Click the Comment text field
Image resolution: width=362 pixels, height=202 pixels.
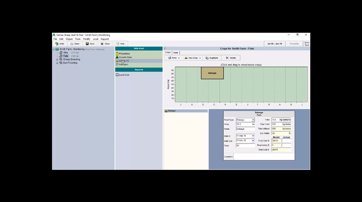[x=264, y=157]
